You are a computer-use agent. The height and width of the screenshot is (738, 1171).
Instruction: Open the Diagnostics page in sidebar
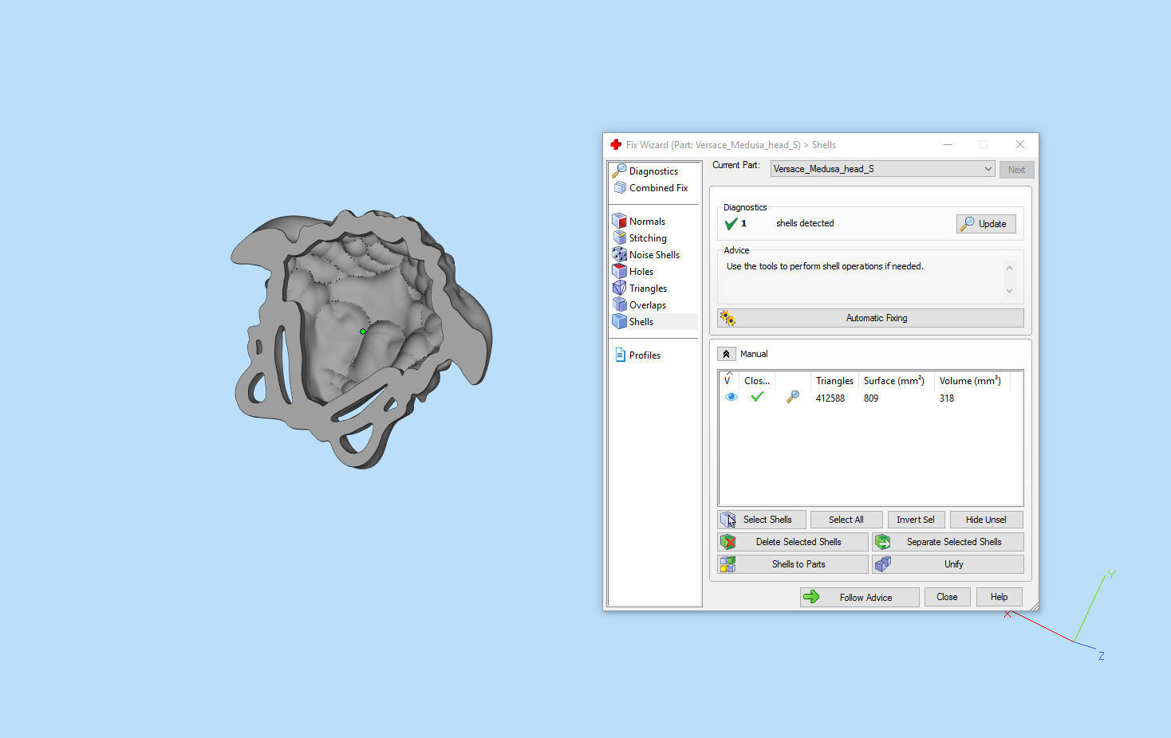(x=653, y=171)
